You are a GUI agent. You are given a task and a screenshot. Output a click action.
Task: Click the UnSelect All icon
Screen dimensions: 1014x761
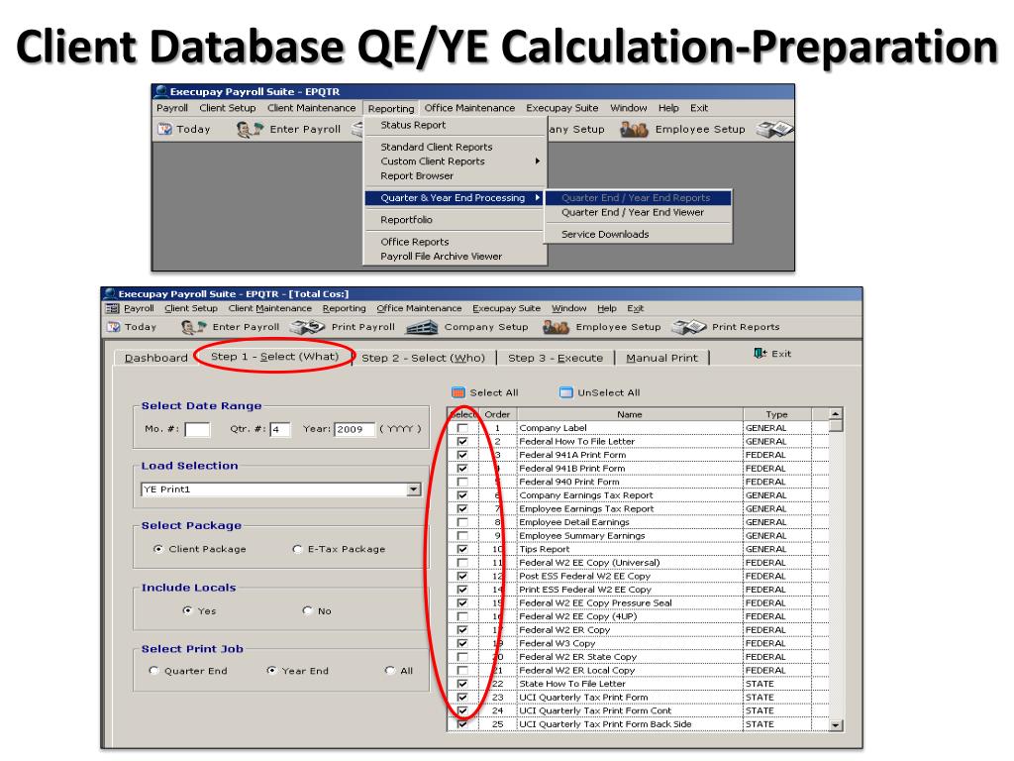pyautogui.click(x=565, y=392)
